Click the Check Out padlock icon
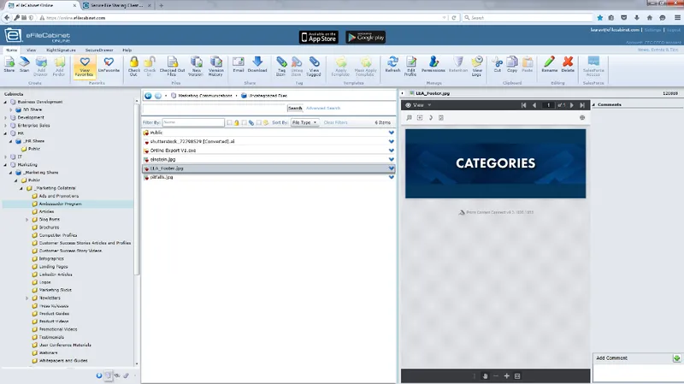Screen dimensions: 684x384 [134, 66]
